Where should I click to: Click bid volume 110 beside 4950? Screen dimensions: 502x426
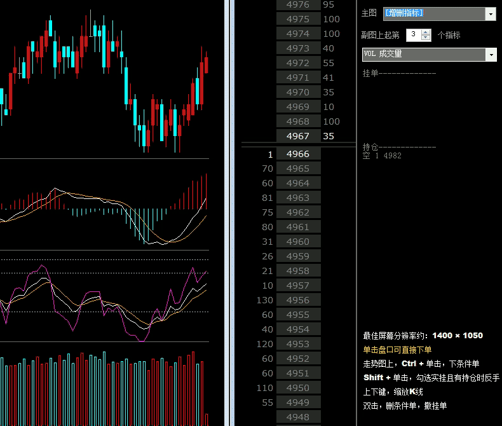point(265,388)
